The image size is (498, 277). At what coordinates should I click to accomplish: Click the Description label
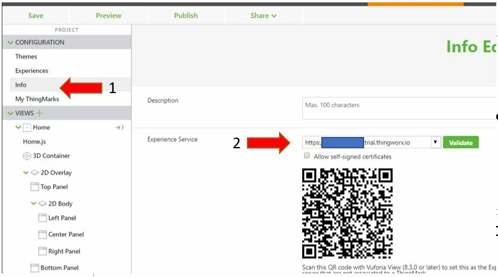pyautogui.click(x=162, y=100)
